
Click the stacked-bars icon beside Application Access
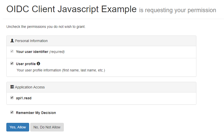(x=12, y=87)
